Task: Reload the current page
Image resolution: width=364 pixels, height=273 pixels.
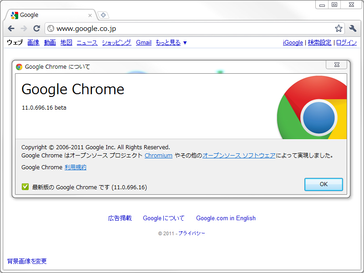Action: coord(36,28)
